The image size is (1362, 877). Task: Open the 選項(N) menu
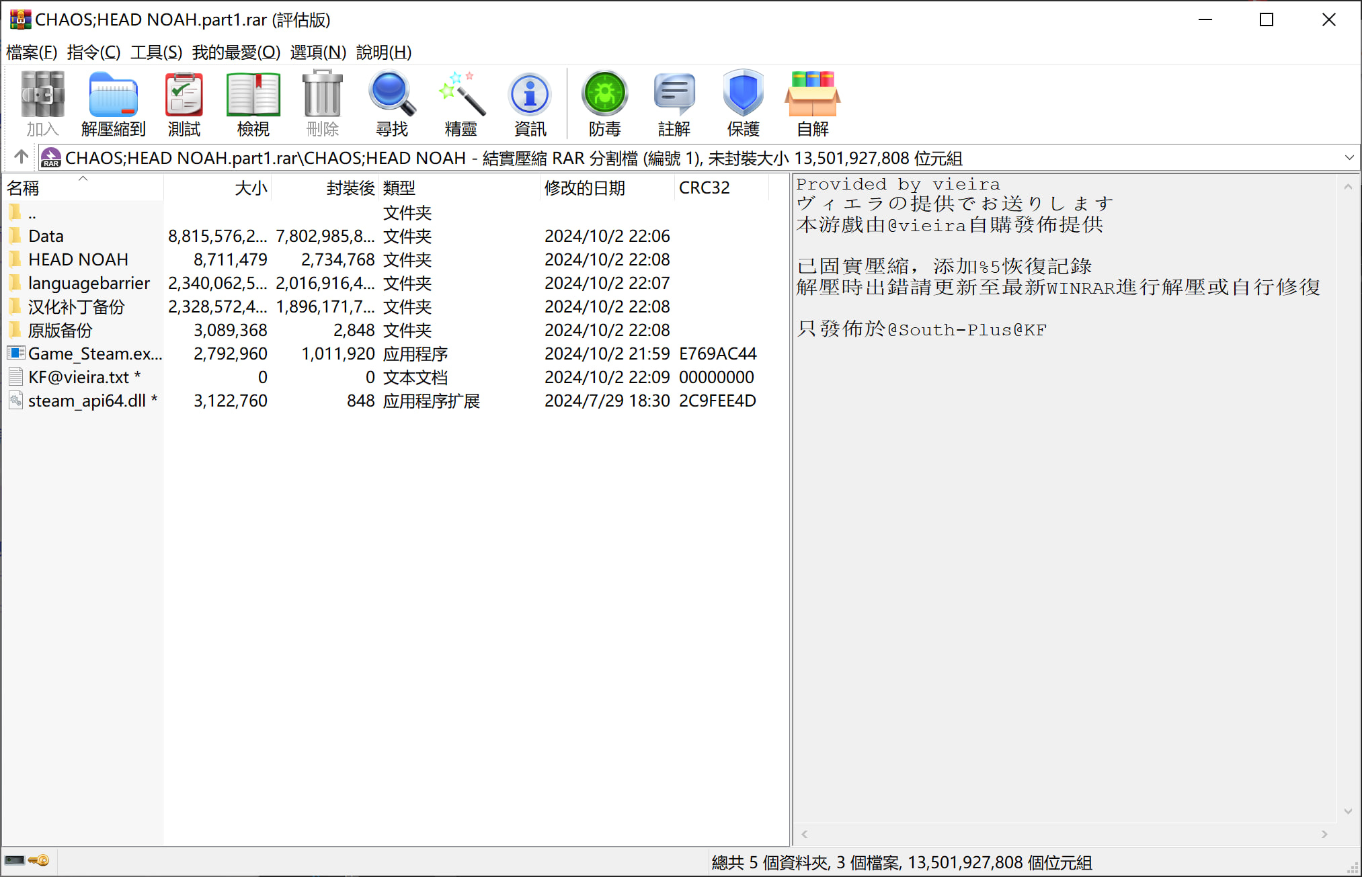click(318, 52)
